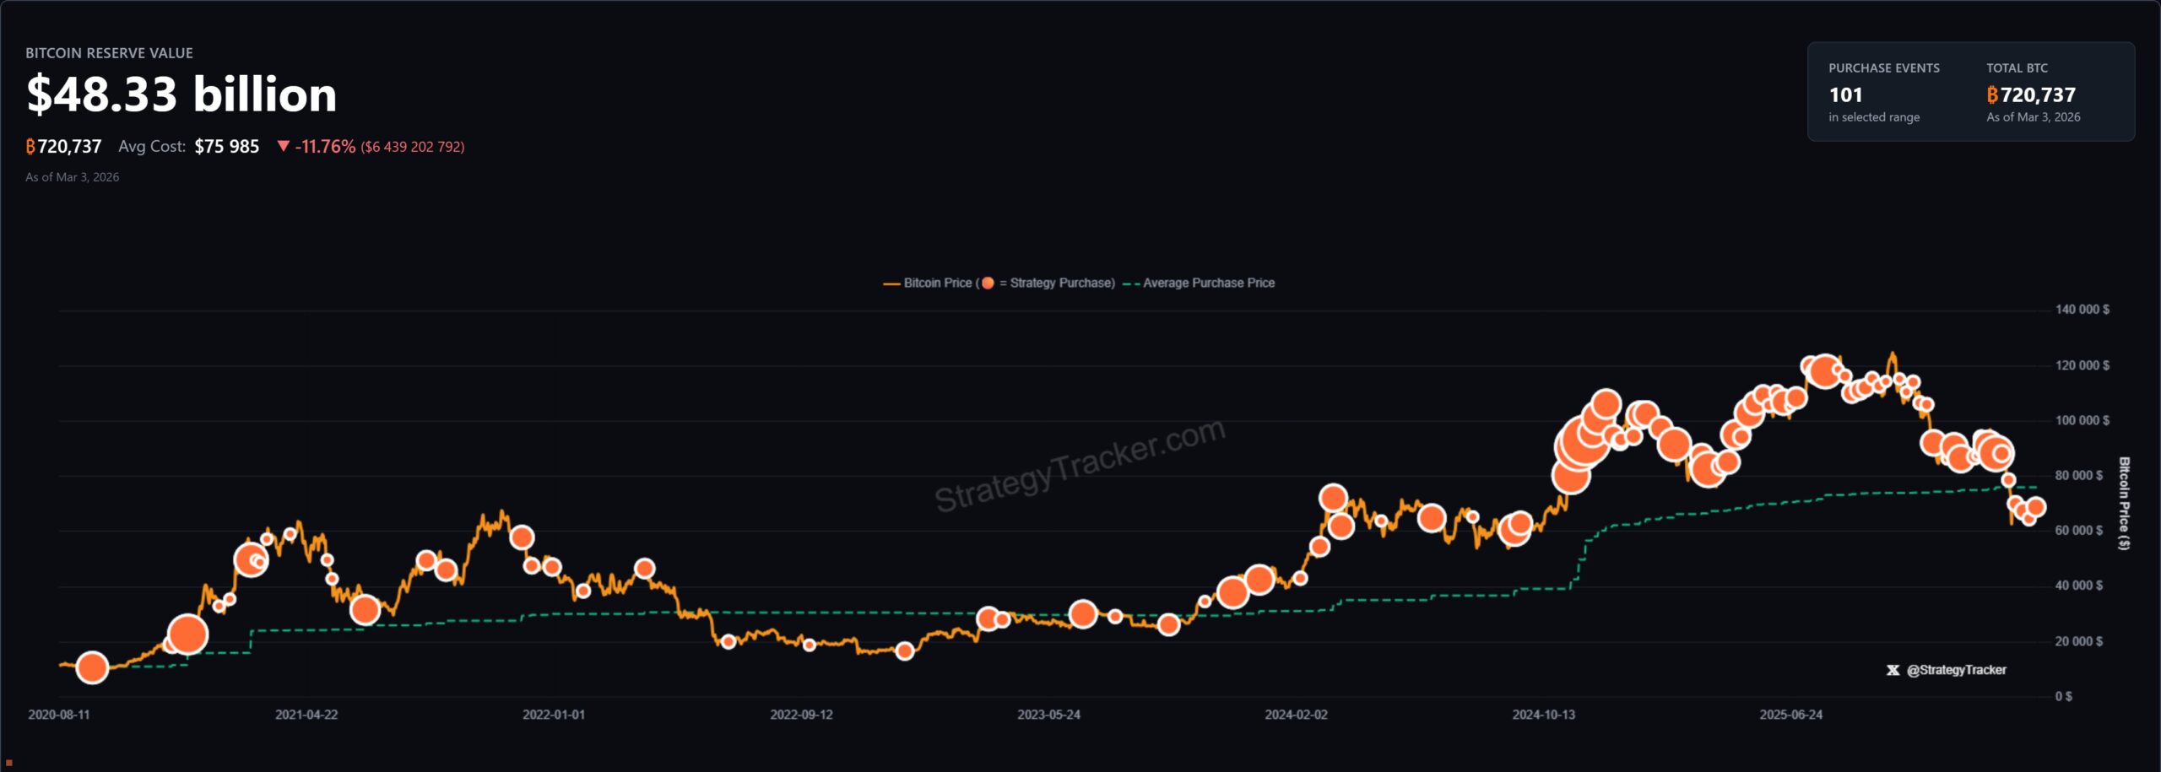Select the first purchase bubble at chart start
This screenshot has width=2161, height=772.
(x=92, y=667)
